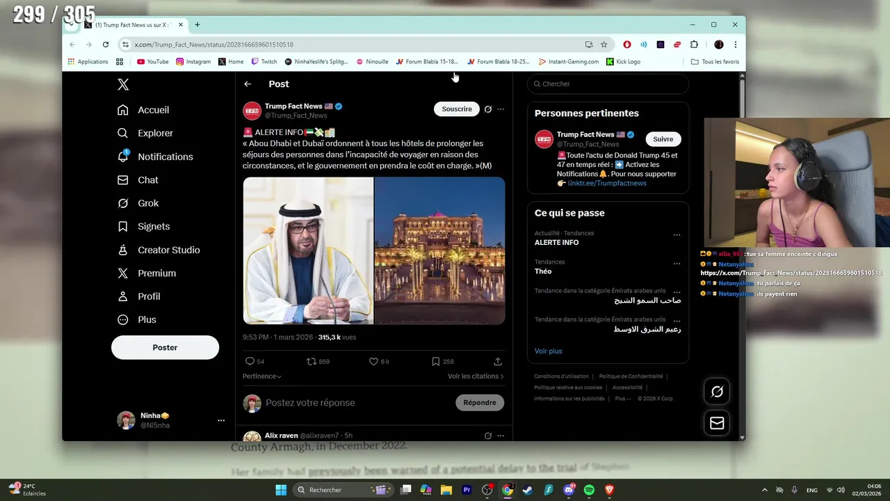The image size is (890, 501).
Task: Expand the Pertinence sort dropdown
Action: pyautogui.click(x=262, y=376)
